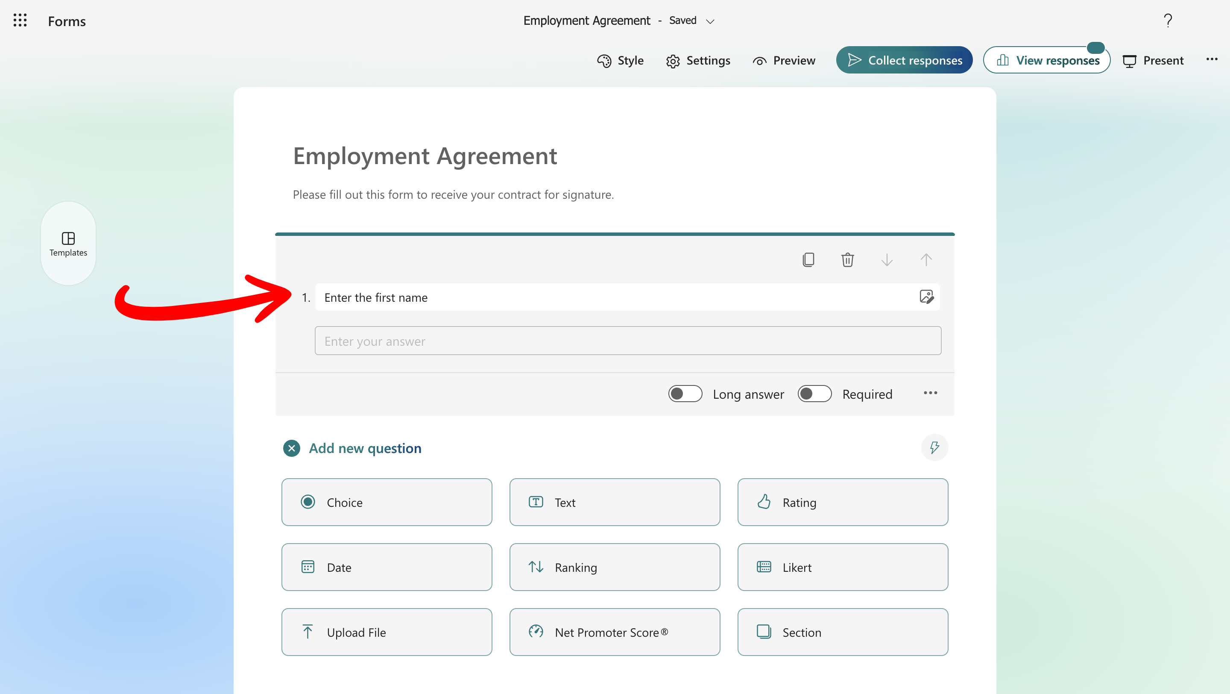This screenshot has width=1230, height=694.
Task: Open the Settings menu item
Action: 698,61
